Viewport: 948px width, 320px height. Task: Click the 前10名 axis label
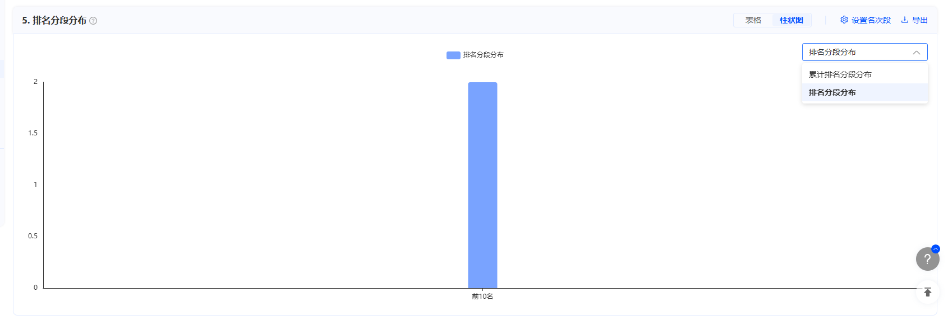tap(482, 297)
